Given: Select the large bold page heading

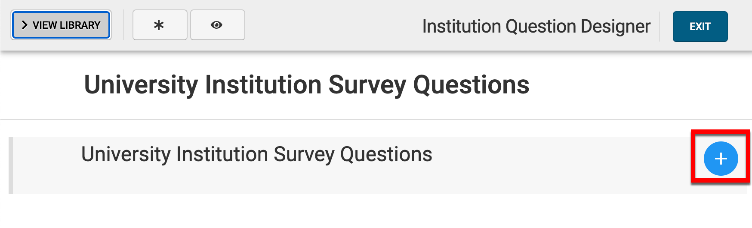Looking at the screenshot, I should pos(306,85).
